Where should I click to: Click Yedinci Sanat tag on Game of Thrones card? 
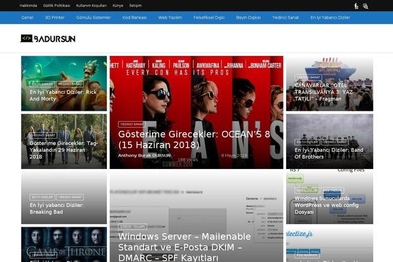[x=43, y=255]
